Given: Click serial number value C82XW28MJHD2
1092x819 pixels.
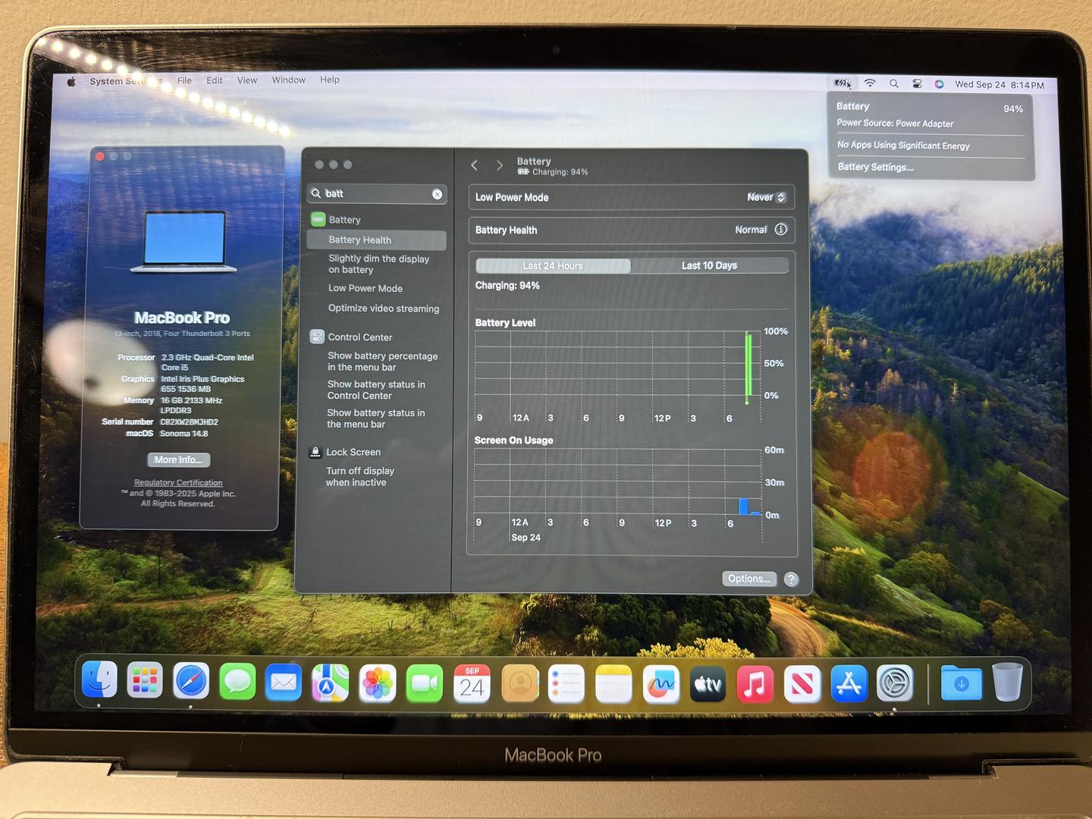Looking at the screenshot, I should (x=190, y=422).
